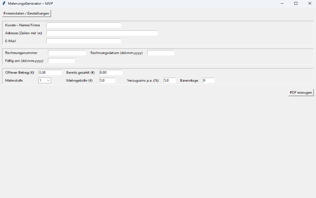Click the PDF erzeugen button
The height and width of the screenshot is (198, 316).
click(301, 93)
